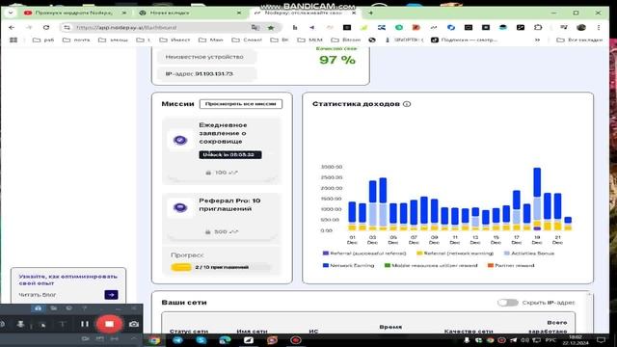
Task: Open the apps grid icon in the bookmarks bar
Action: (x=13, y=40)
